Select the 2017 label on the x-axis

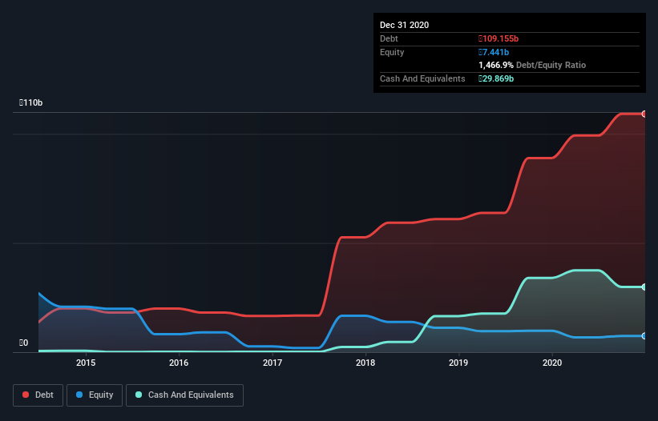point(272,363)
